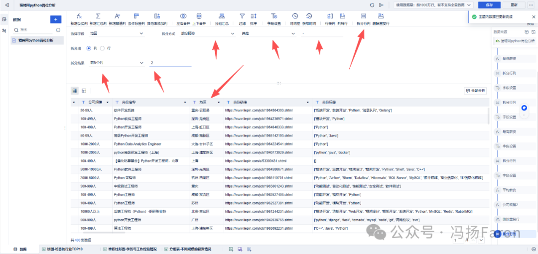The height and width of the screenshot is (254, 538).
Task: Select the 列 radio option
Action: (x=89, y=48)
